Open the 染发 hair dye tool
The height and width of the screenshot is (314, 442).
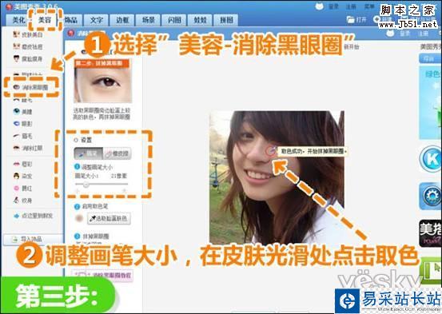click(23, 176)
